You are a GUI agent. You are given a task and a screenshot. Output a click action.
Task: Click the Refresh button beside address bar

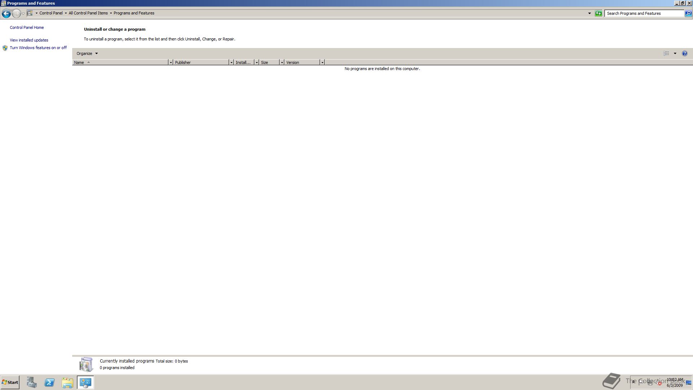point(598,13)
